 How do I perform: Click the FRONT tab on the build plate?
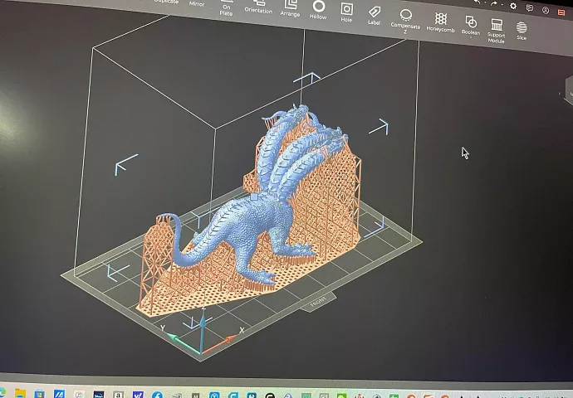point(318,303)
